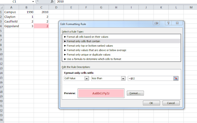Click the dialog help question mark button

(168, 23)
